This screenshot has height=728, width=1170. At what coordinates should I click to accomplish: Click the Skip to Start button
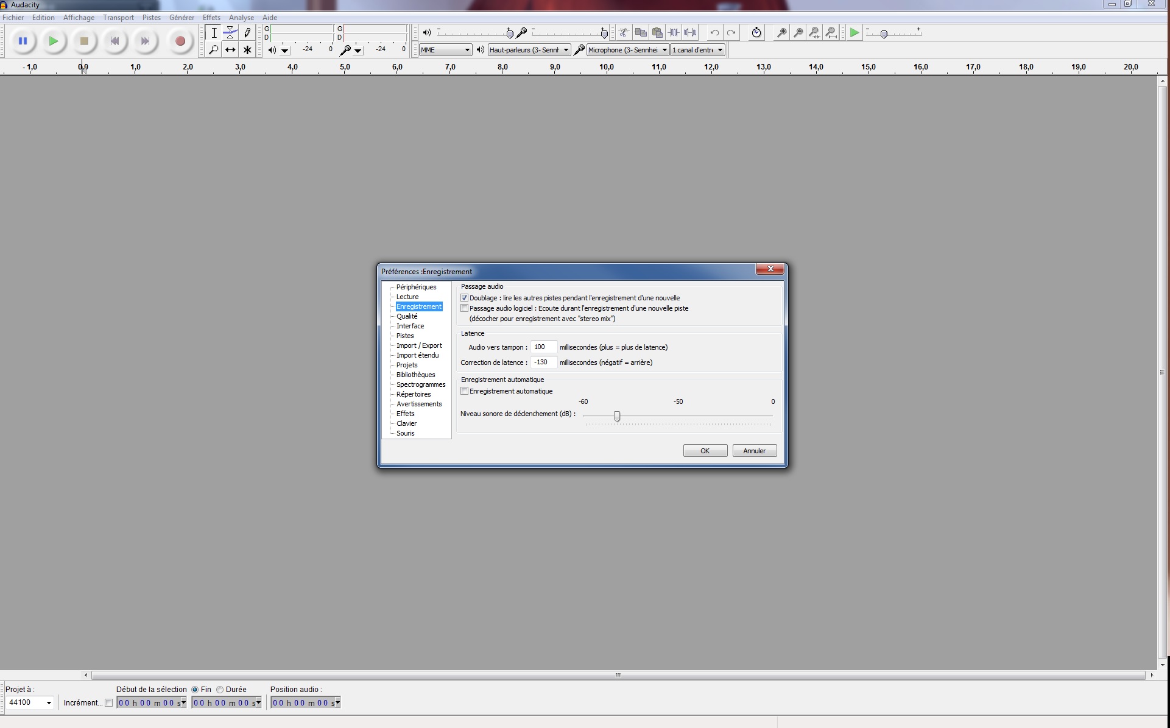(x=115, y=41)
